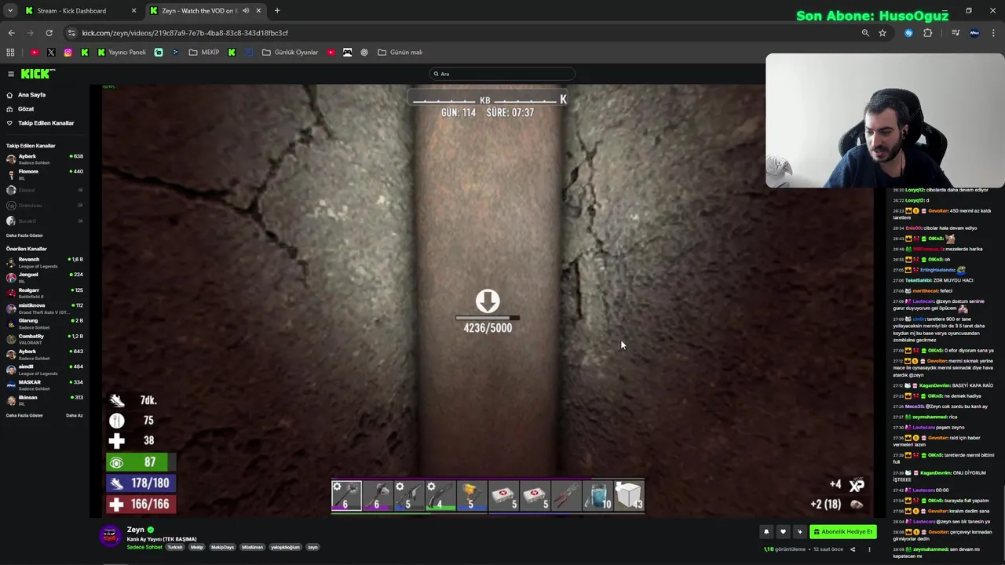Image resolution: width=1005 pixels, height=565 pixels.
Task: Open the site information icon in the address bar
Action: coord(71,33)
